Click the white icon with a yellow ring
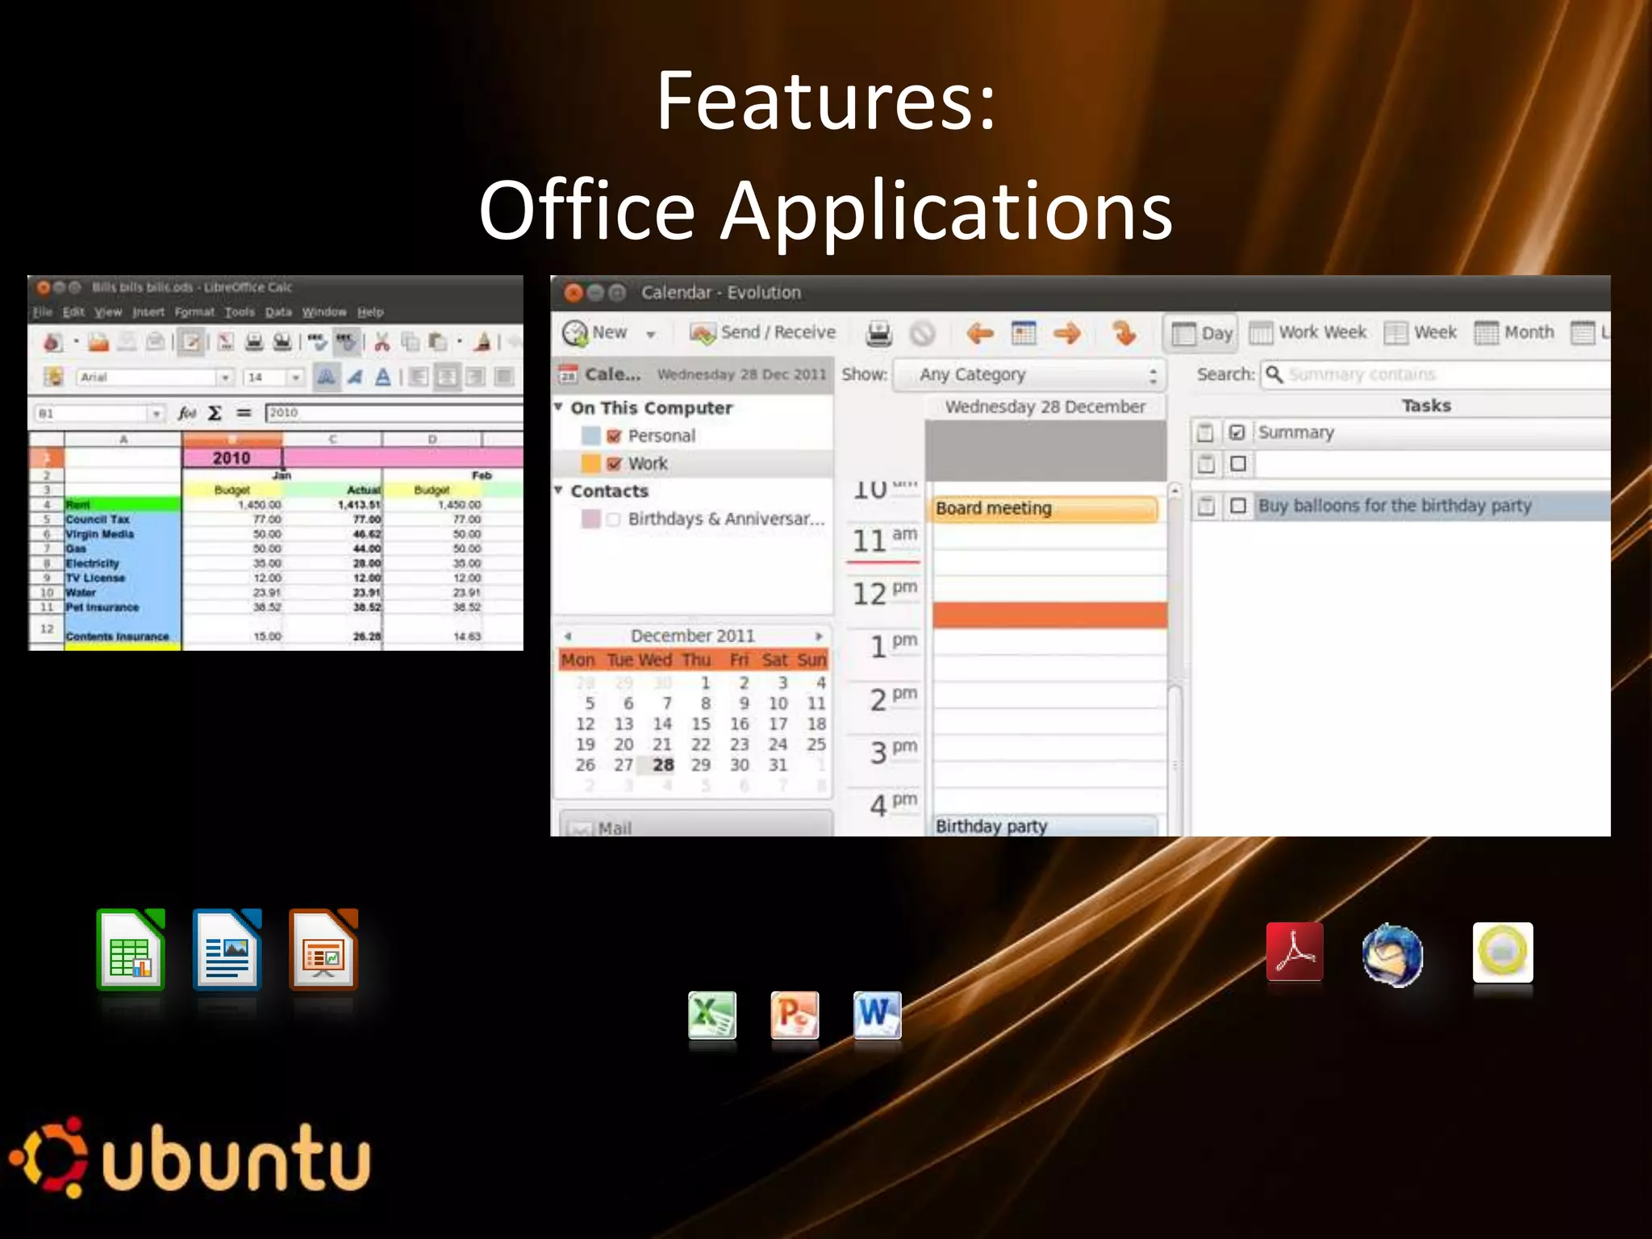Screen dimensions: 1652x1239 (1502, 952)
